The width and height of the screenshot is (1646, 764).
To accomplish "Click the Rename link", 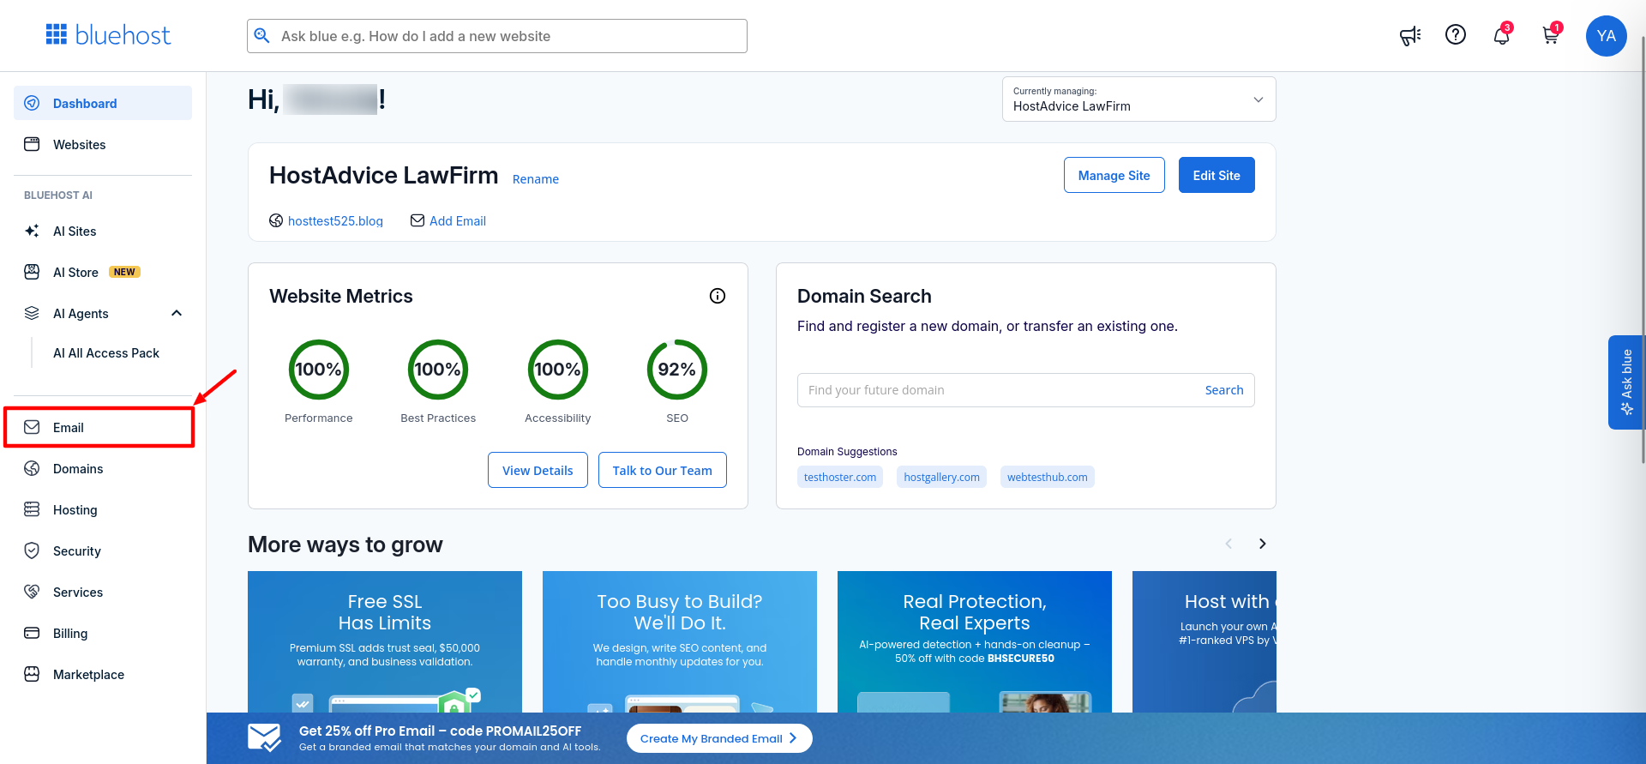I will tap(536, 179).
